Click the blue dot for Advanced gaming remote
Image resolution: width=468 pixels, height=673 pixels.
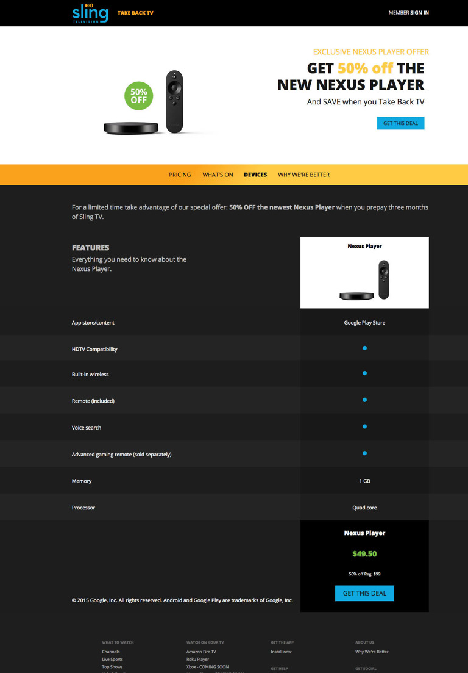(365, 453)
